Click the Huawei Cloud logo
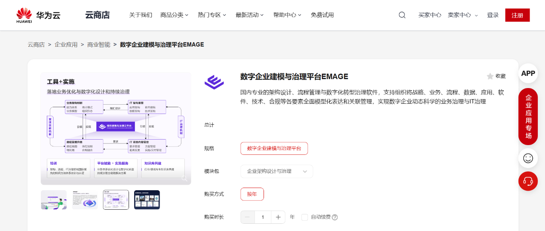This screenshot has width=545, height=231. [x=38, y=15]
